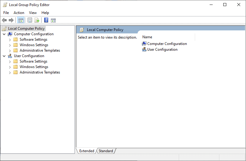Expand Administrative Templates under Computer Configuration
246x161 pixels.
point(10,51)
